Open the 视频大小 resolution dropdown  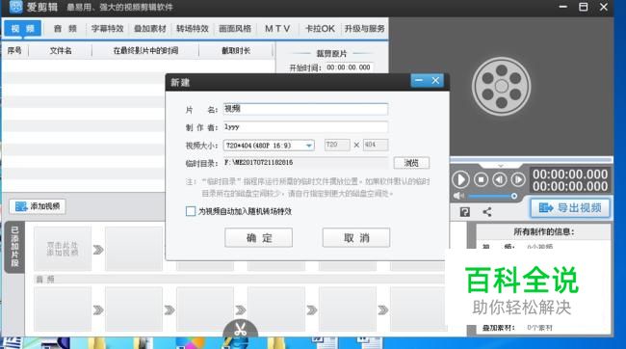click(x=269, y=146)
